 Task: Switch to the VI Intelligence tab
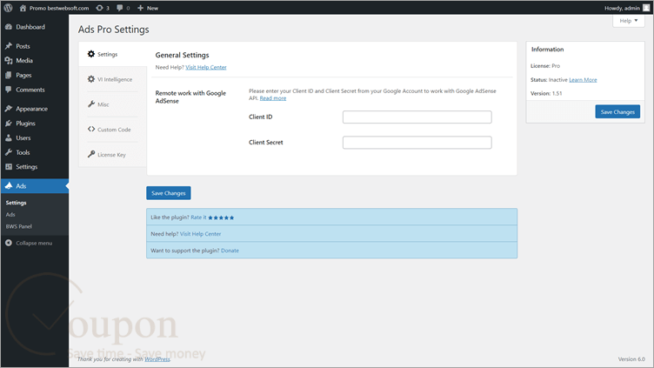pos(112,79)
